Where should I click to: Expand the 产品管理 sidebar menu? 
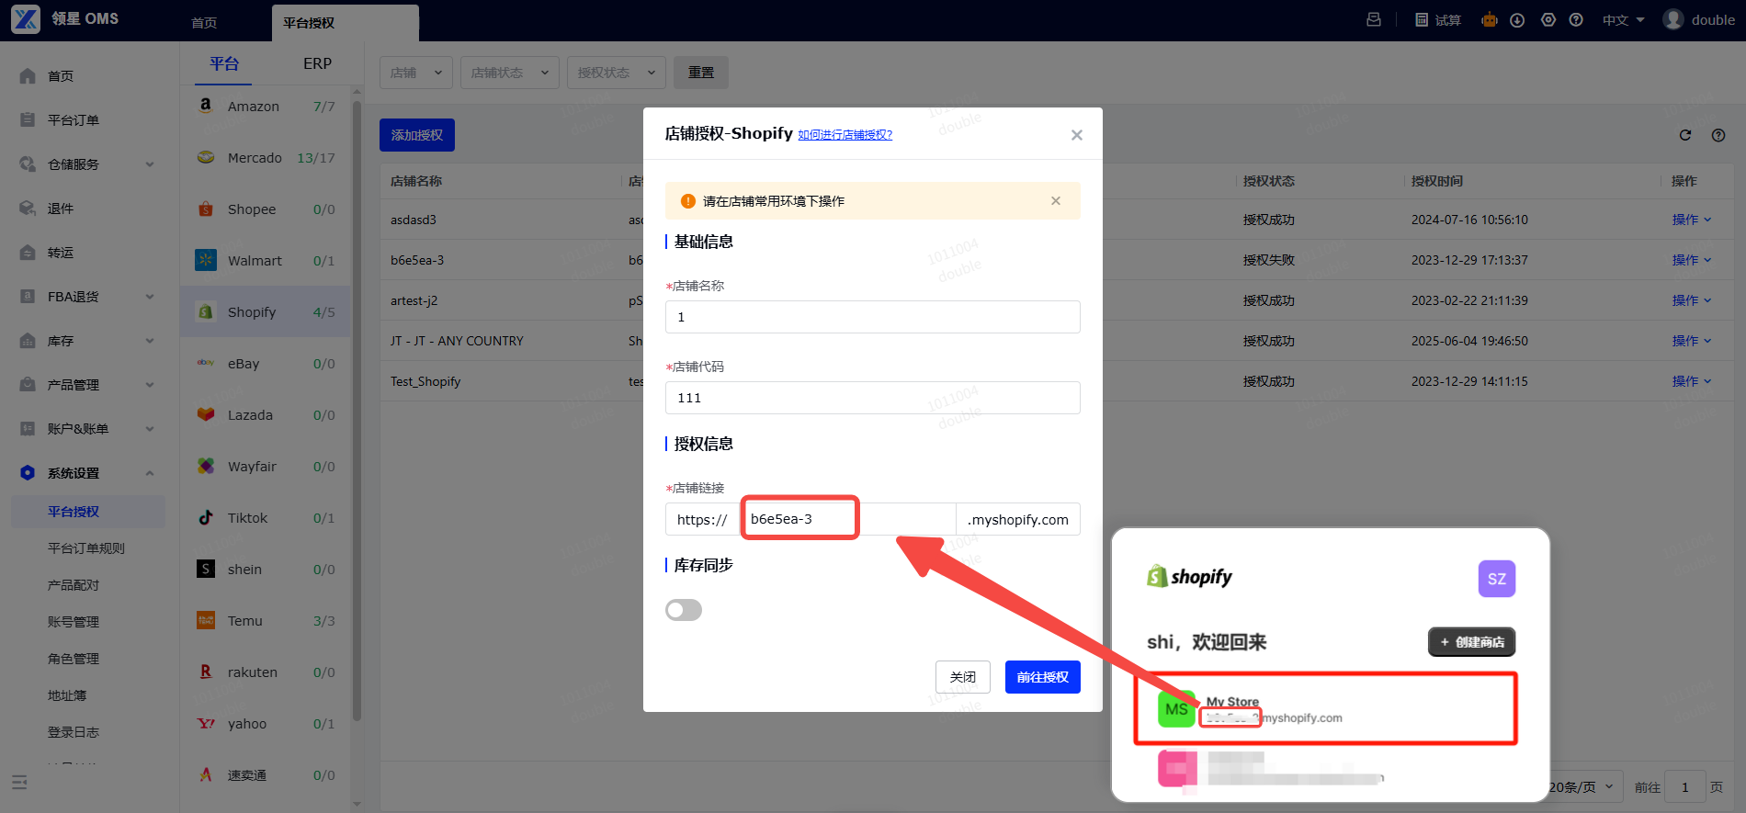[87, 385]
